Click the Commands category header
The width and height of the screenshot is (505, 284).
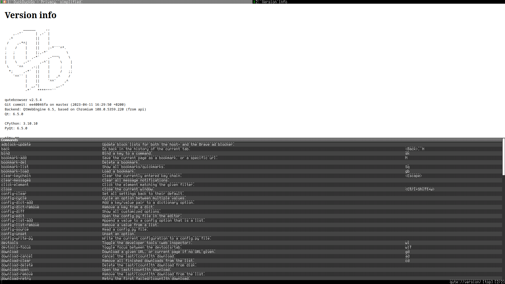[x=10, y=140]
